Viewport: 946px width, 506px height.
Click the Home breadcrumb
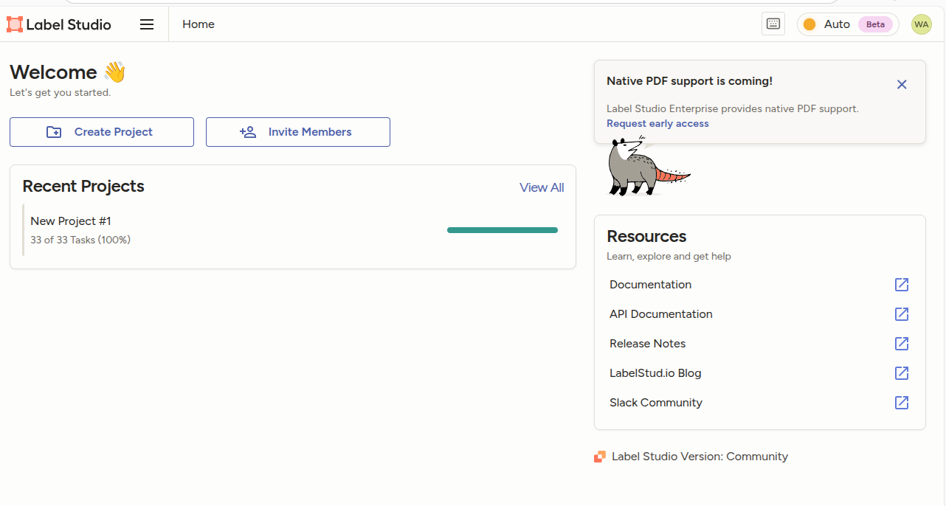click(x=198, y=24)
